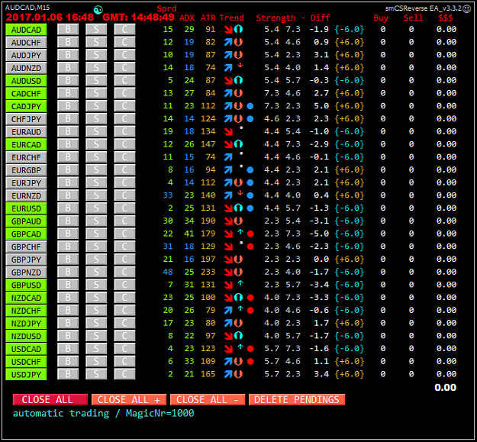Toggle the USDJPY pair button
This screenshot has height=442, width=477.
(x=26, y=375)
